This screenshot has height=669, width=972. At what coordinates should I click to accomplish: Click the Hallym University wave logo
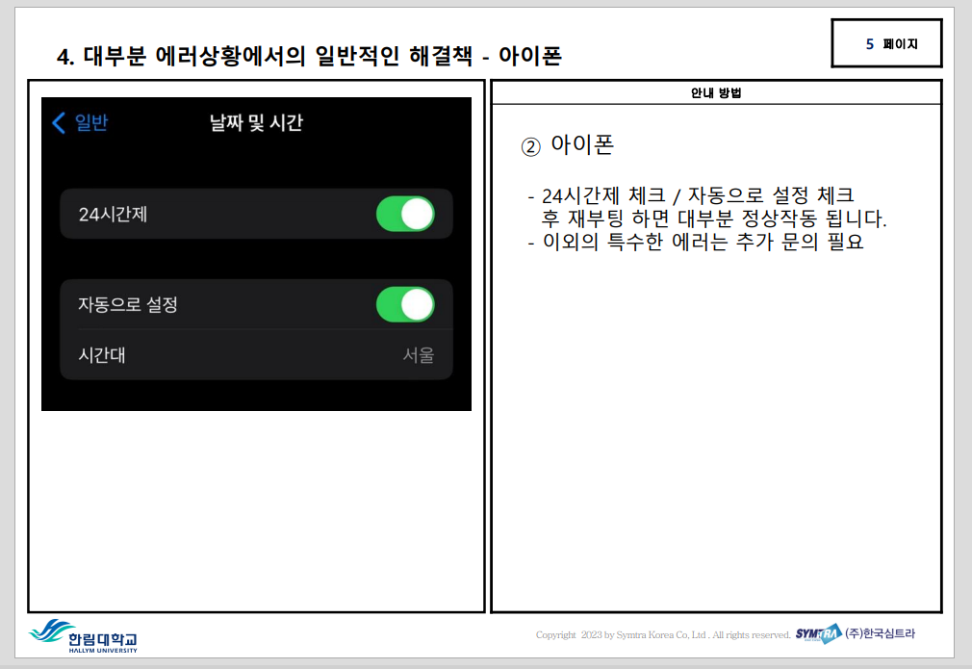(x=48, y=631)
